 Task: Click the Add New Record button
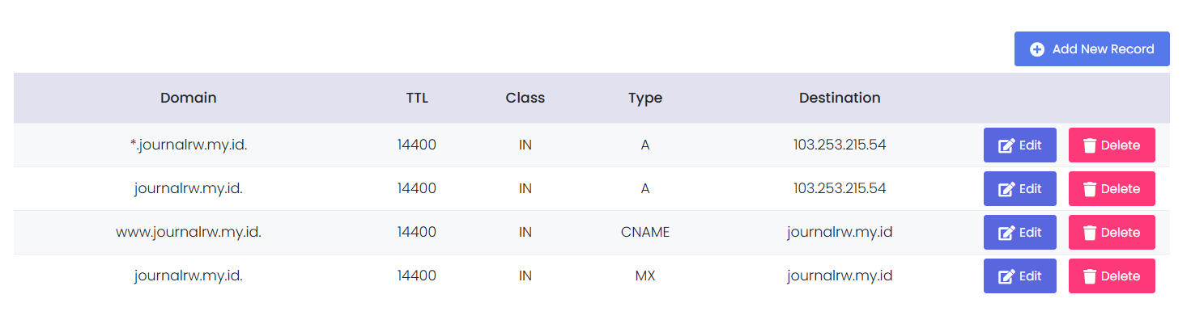(1091, 49)
